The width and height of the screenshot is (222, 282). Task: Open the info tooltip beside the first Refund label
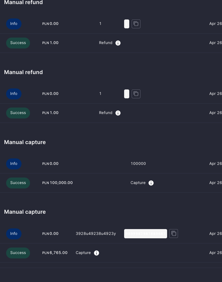pyautogui.click(x=118, y=43)
